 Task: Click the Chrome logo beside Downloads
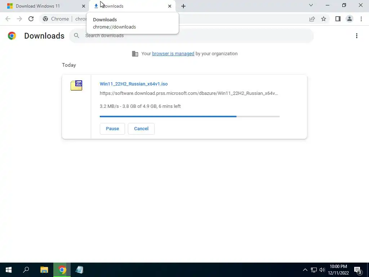click(12, 36)
